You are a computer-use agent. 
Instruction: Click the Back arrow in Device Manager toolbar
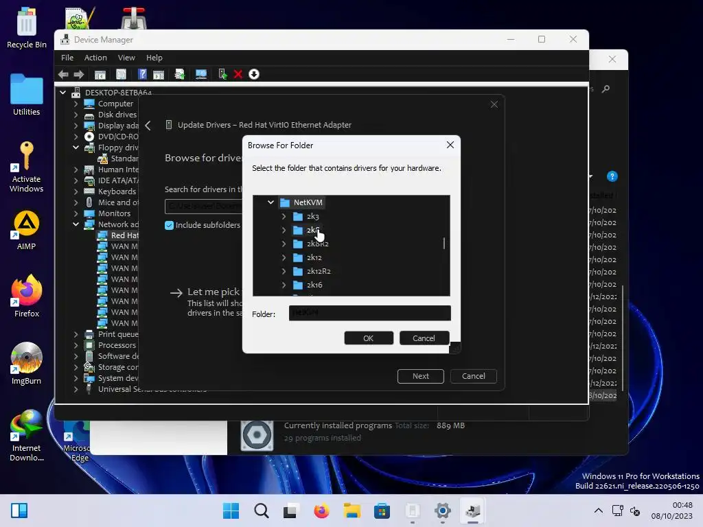[63, 74]
